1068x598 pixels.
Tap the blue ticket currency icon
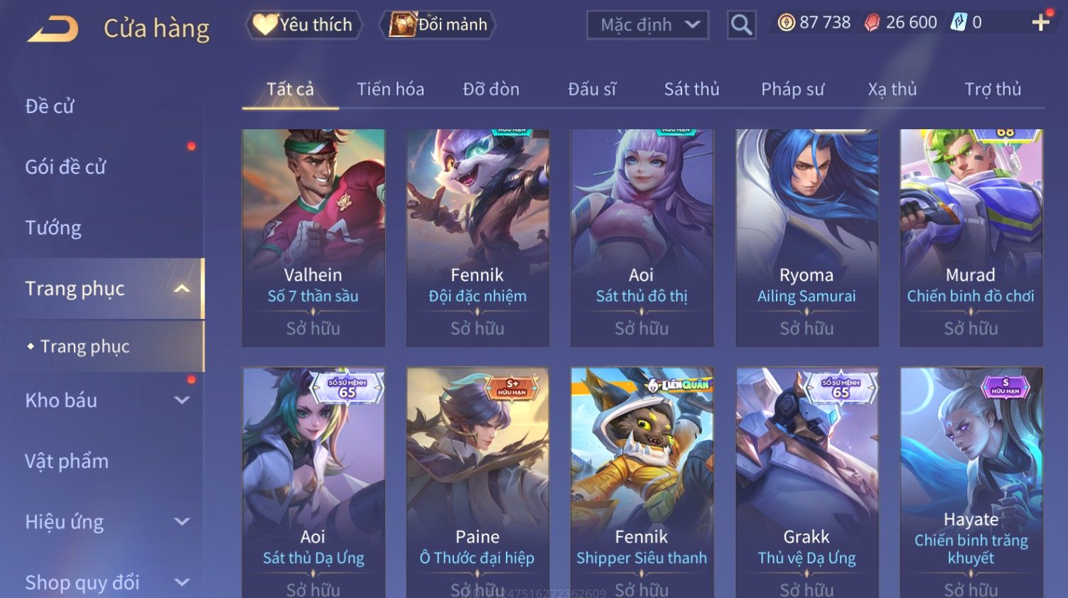(x=959, y=23)
